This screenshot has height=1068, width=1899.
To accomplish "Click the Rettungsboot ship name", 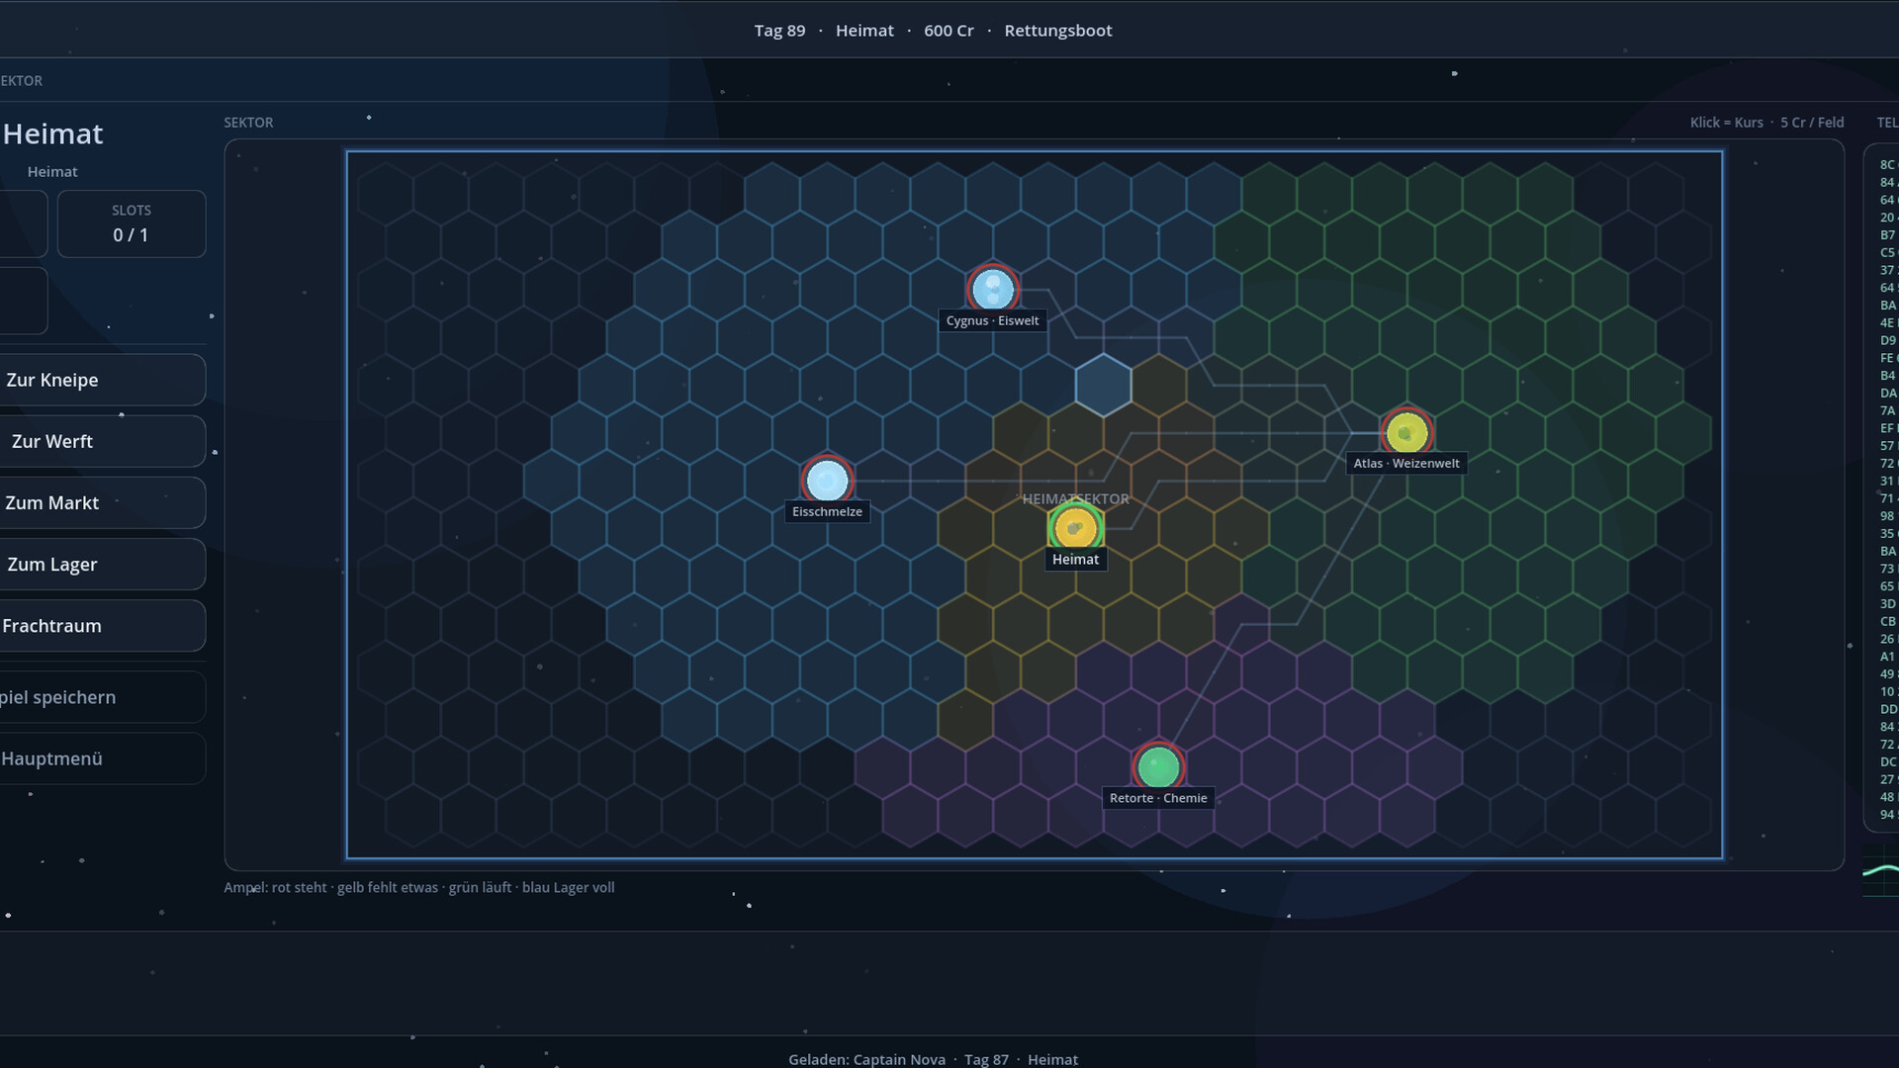I will tap(1058, 31).
